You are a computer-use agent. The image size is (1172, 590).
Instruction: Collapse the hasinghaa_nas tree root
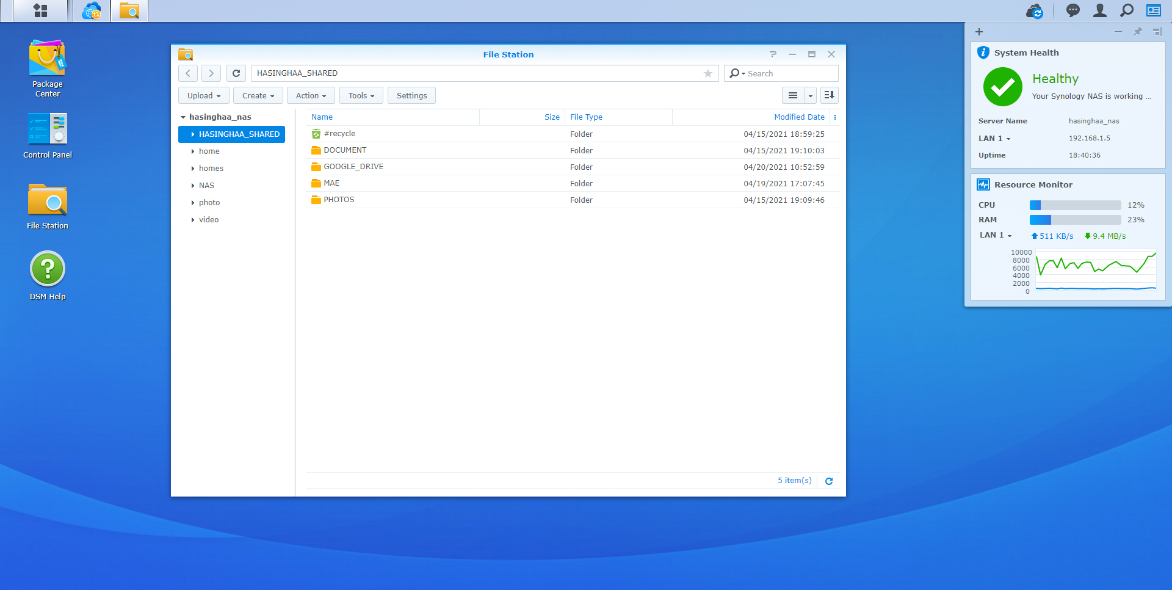(183, 117)
